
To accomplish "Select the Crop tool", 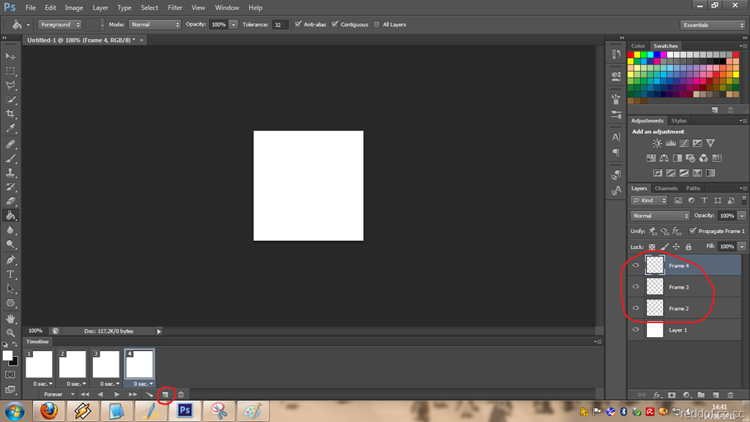I will [x=10, y=114].
